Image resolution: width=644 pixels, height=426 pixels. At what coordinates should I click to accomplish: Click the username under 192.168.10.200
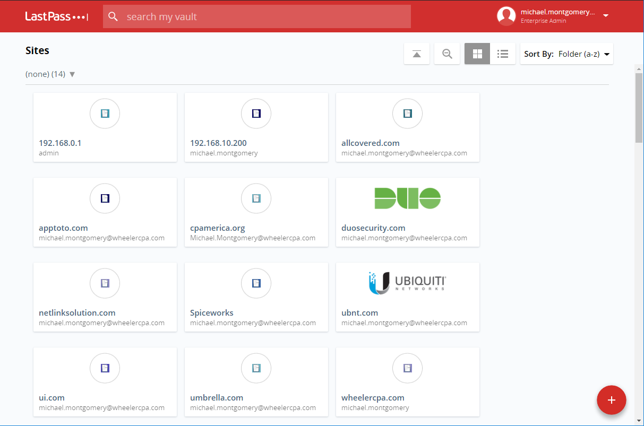tap(224, 153)
